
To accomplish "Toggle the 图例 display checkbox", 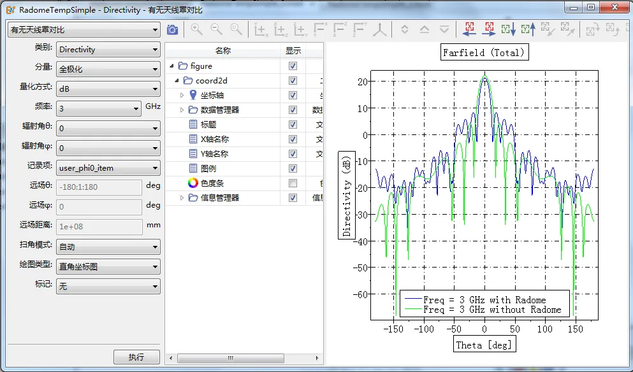I will click(293, 169).
